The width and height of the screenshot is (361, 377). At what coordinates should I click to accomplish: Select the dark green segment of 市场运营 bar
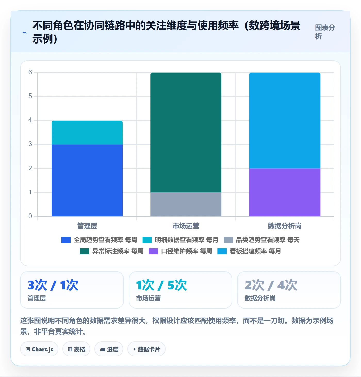coord(186,132)
